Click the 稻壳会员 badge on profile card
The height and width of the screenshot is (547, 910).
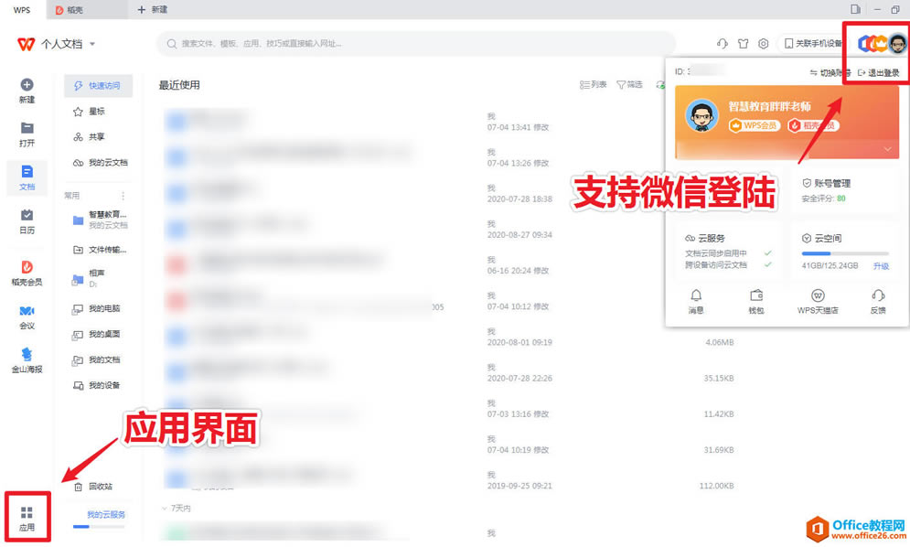(x=813, y=125)
